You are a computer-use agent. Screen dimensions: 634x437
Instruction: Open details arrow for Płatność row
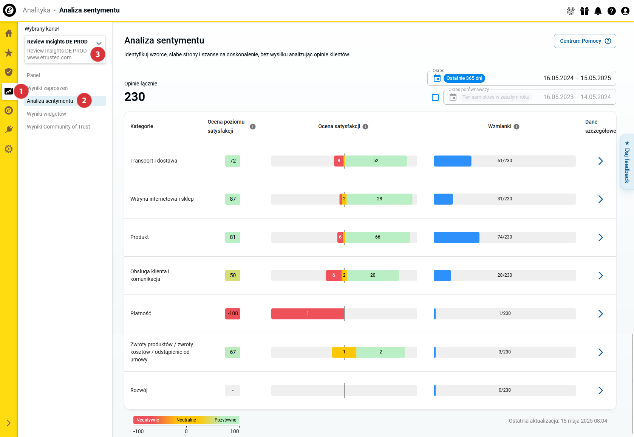click(600, 314)
